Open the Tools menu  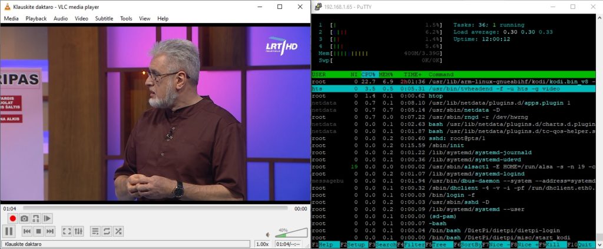126,18
